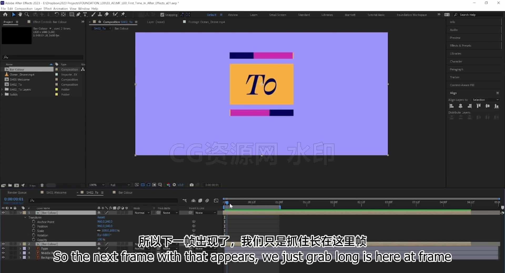
Task: Open the Full resolution dropdown
Action: [120, 185]
